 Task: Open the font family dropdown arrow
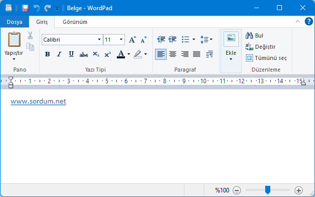(99, 40)
